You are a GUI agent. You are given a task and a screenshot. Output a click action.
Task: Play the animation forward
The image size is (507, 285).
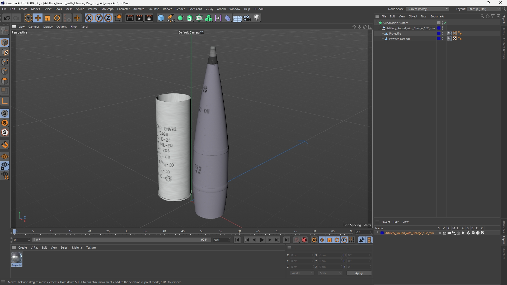[262, 240]
